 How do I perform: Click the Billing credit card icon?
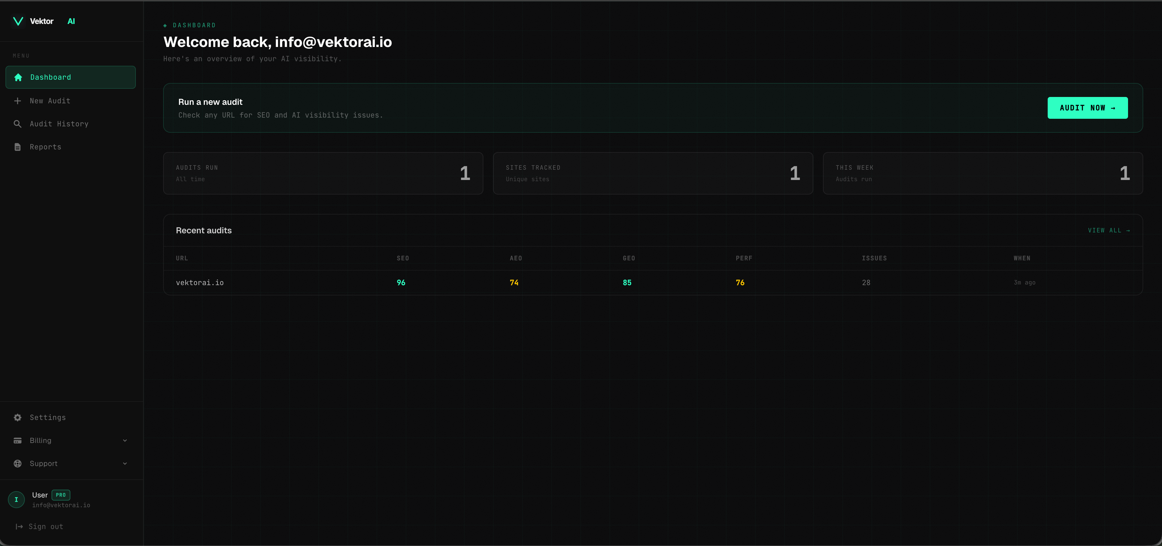pyautogui.click(x=17, y=441)
